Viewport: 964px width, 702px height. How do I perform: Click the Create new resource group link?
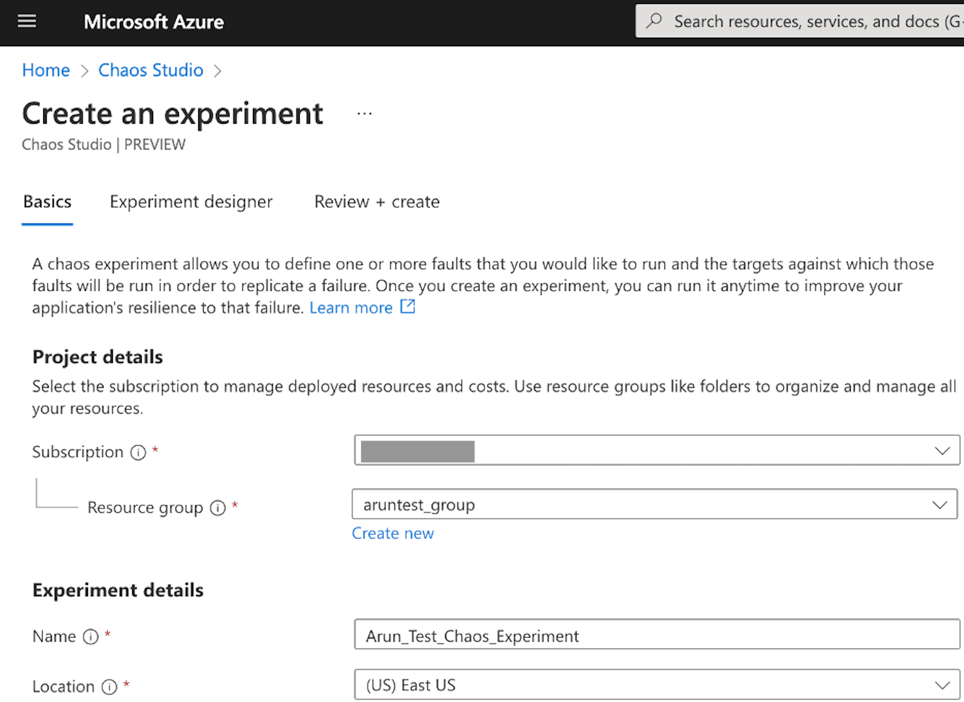point(393,533)
